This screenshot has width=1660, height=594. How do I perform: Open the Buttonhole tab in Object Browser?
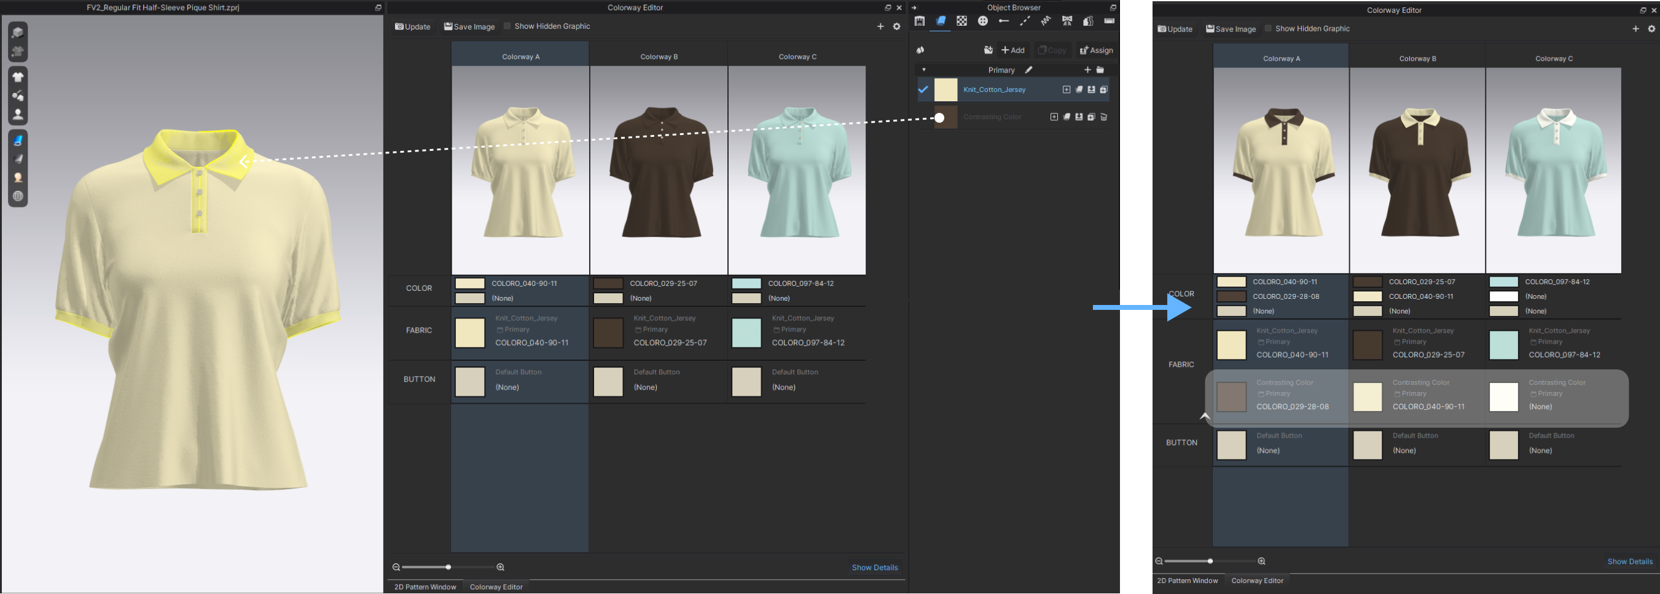(x=1003, y=21)
